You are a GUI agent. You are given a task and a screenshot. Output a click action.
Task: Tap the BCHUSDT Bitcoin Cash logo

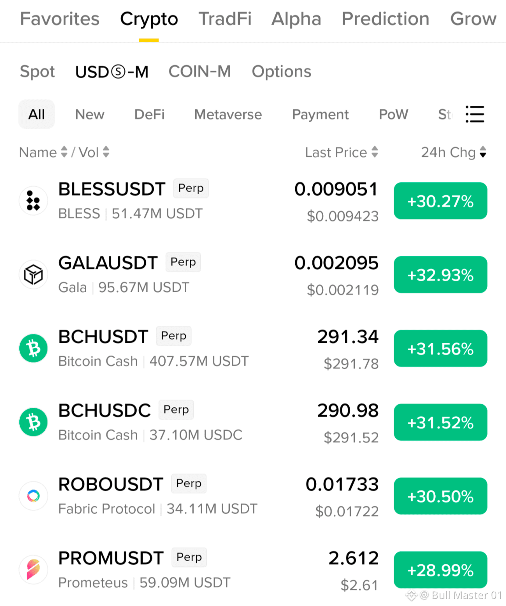(x=33, y=348)
